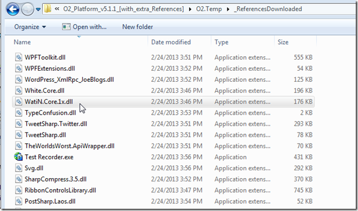Select TheWorldsWorst.ApiWrapper.dll file name

69,146
